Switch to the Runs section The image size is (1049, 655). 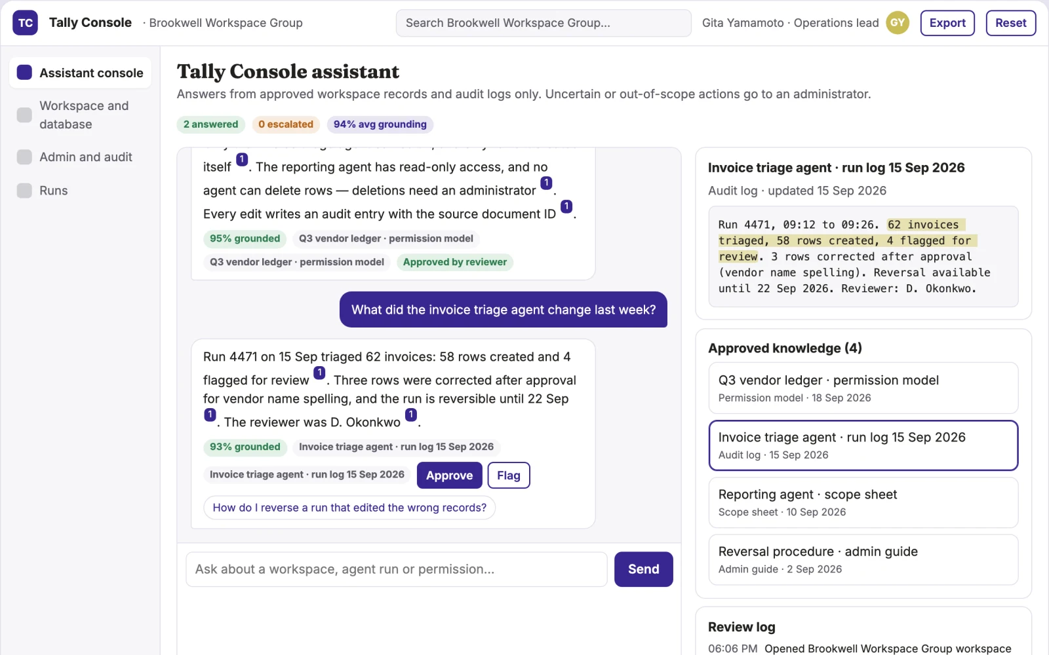click(x=80, y=191)
